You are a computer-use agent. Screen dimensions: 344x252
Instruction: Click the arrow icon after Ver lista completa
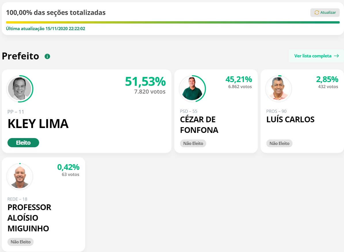[336, 56]
